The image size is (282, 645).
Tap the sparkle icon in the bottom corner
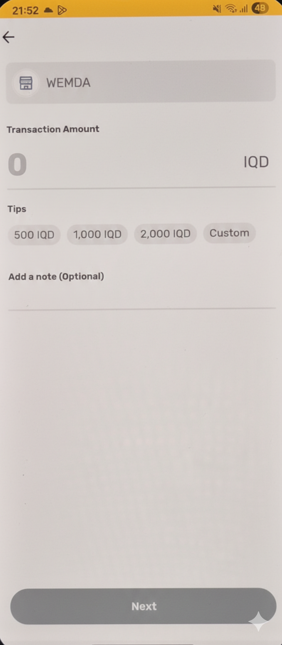259,621
